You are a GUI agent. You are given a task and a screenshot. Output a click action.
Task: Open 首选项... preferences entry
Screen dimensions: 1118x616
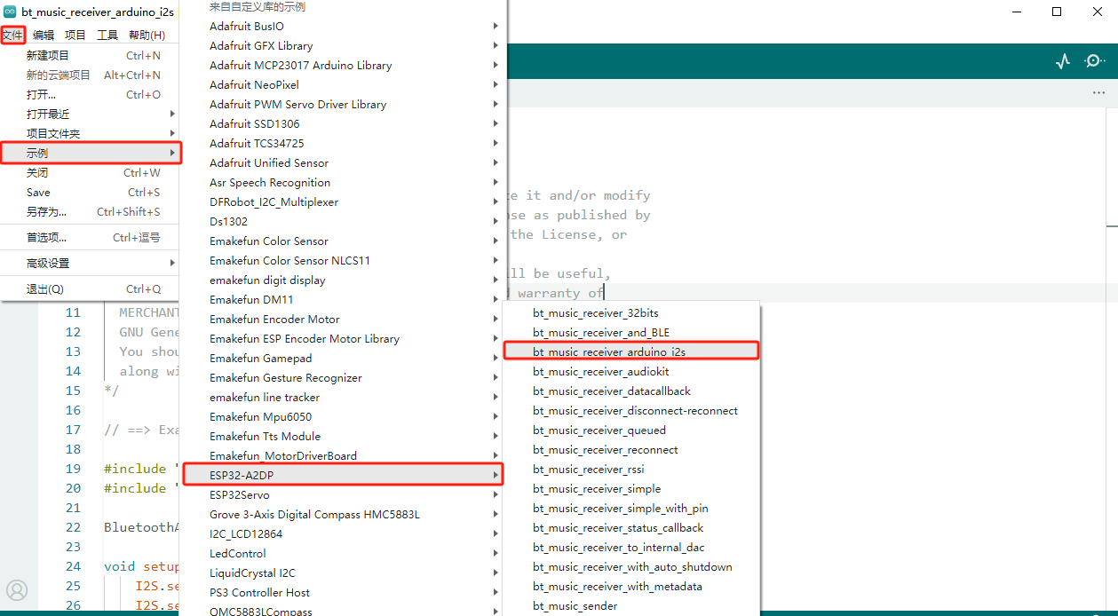90,237
